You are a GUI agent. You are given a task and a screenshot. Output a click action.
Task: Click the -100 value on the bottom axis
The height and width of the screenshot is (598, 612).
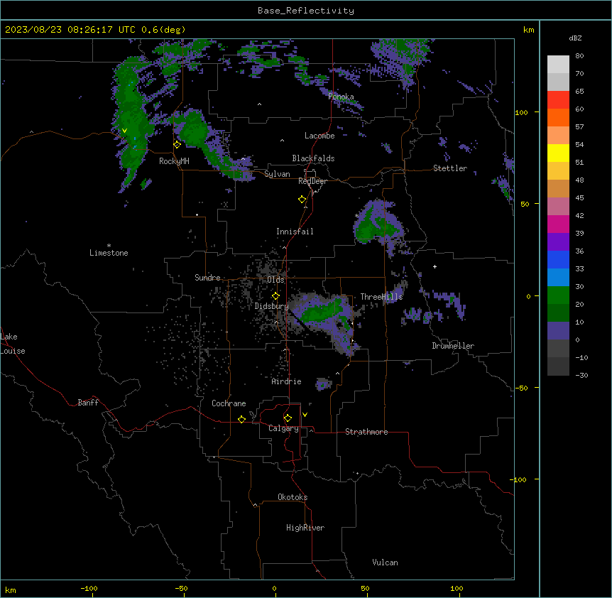click(89, 589)
